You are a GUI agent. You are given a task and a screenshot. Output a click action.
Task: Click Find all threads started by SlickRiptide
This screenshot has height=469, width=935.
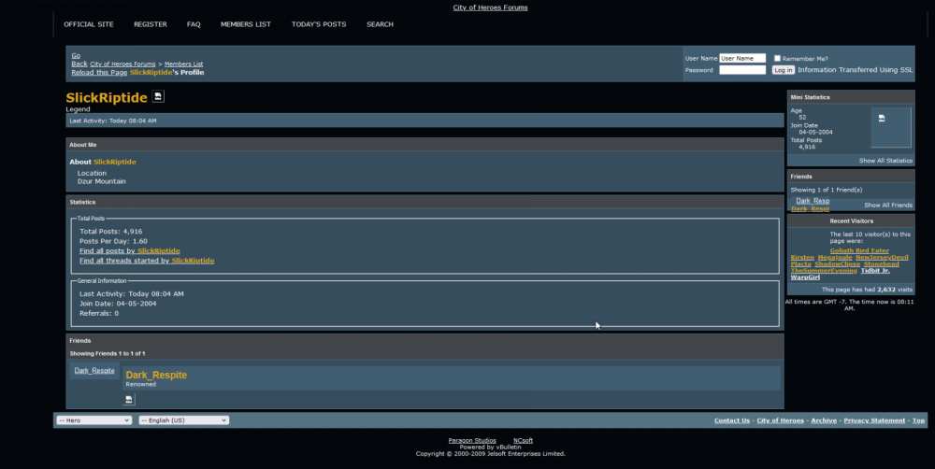point(147,261)
